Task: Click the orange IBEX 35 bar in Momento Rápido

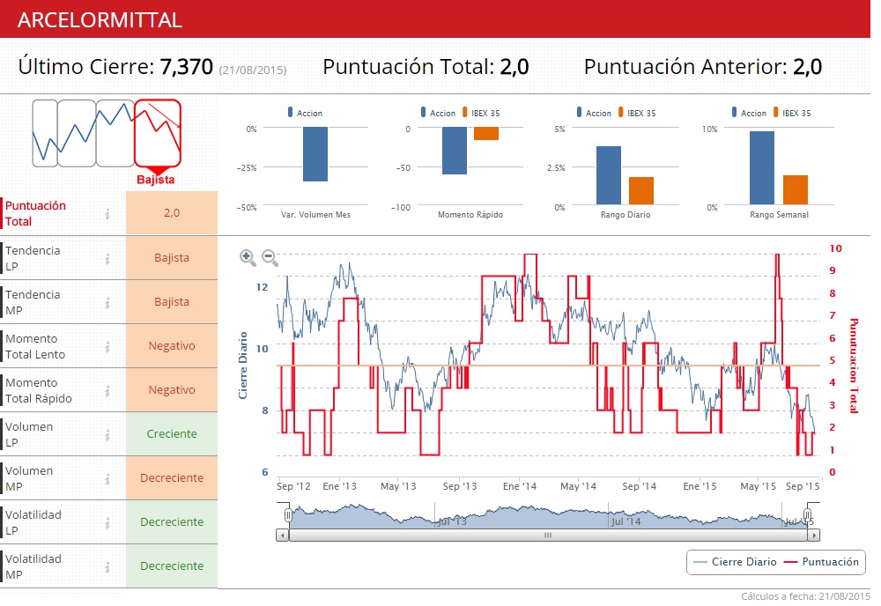Action: [x=486, y=133]
